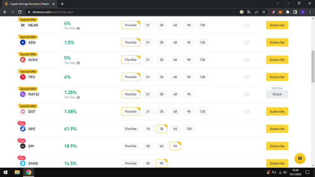
Task: Bookmark this page with the star icon
Action: [x=264, y=12]
